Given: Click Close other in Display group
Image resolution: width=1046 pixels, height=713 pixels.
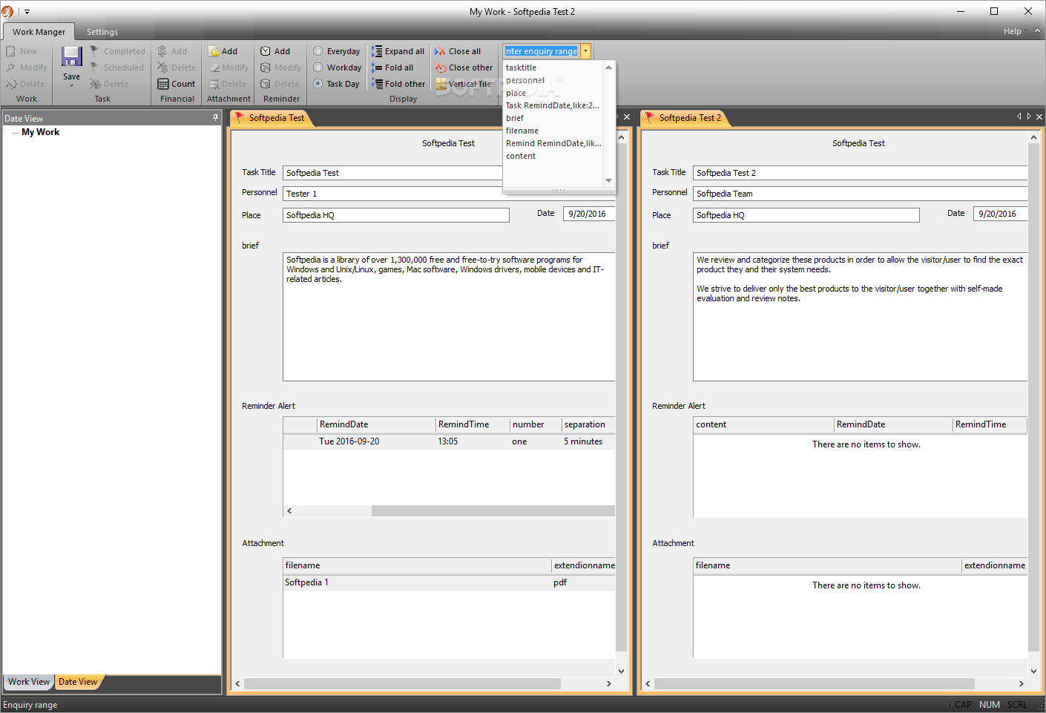Looking at the screenshot, I should pyautogui.click(x=464, y=68).
